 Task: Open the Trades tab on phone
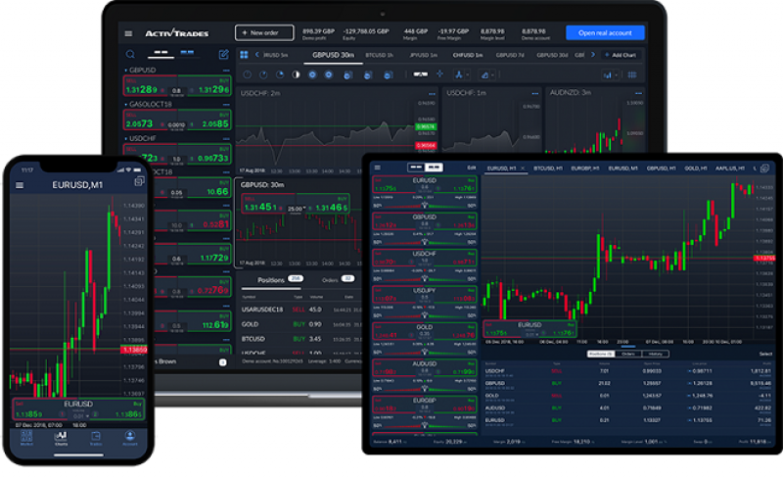tap(95, 439)
